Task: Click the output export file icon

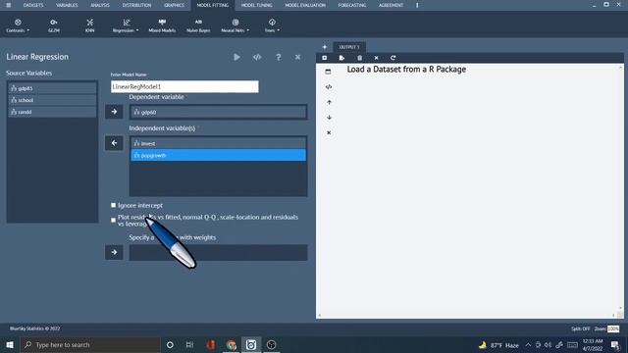Action: (341, 58)
